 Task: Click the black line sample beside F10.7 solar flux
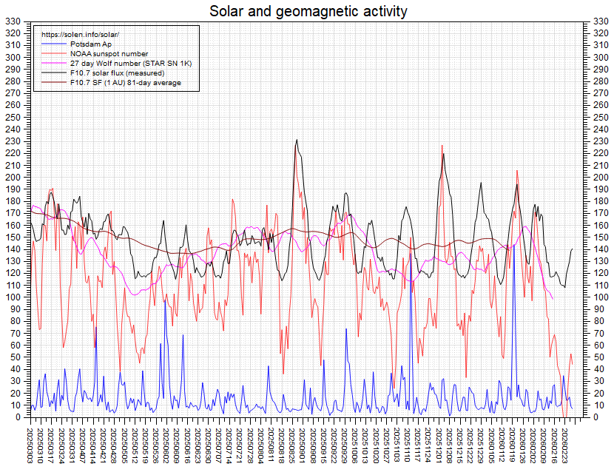click(54, 73)
